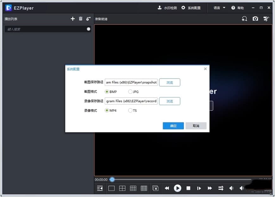The height and width of the screenshot is (197, 275).
Task: Open the video clip scissors tool
Action: point(266,19)
